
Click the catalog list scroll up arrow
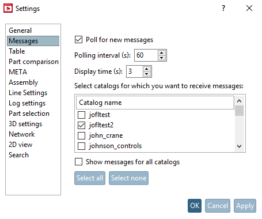pos(239,101)
